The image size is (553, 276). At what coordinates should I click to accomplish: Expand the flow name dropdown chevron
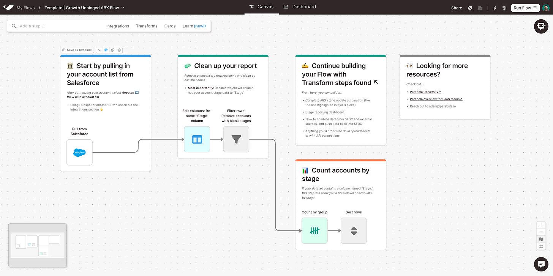(x=123, y=8)
